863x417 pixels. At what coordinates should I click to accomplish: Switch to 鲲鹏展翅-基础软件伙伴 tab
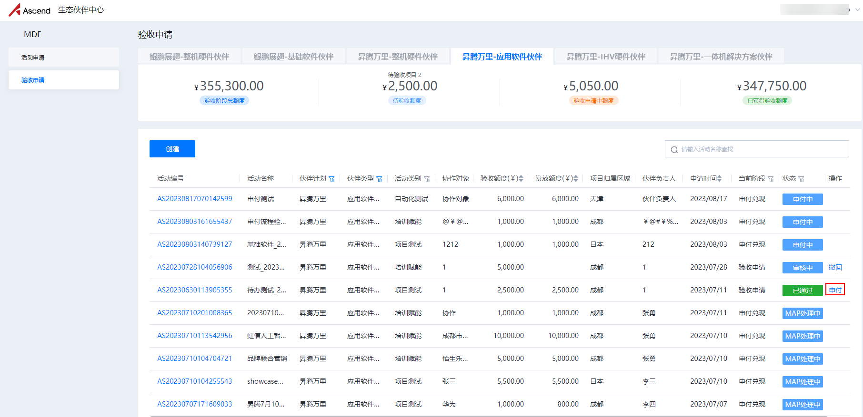[293, 57]
